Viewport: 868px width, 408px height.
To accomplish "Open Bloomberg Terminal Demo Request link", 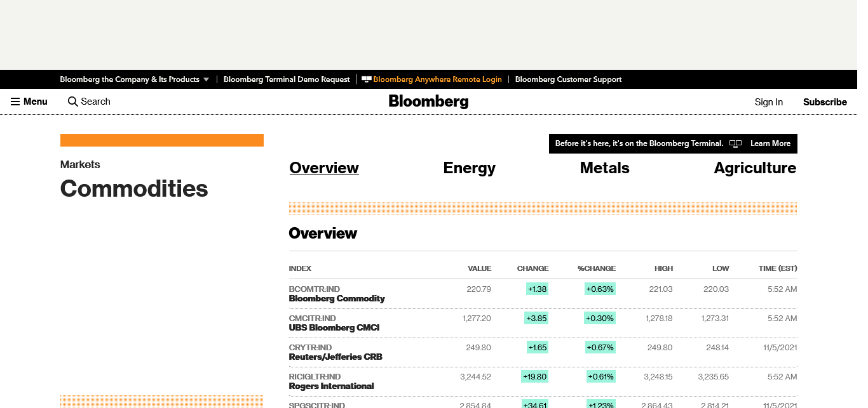I will pos(287,79).
